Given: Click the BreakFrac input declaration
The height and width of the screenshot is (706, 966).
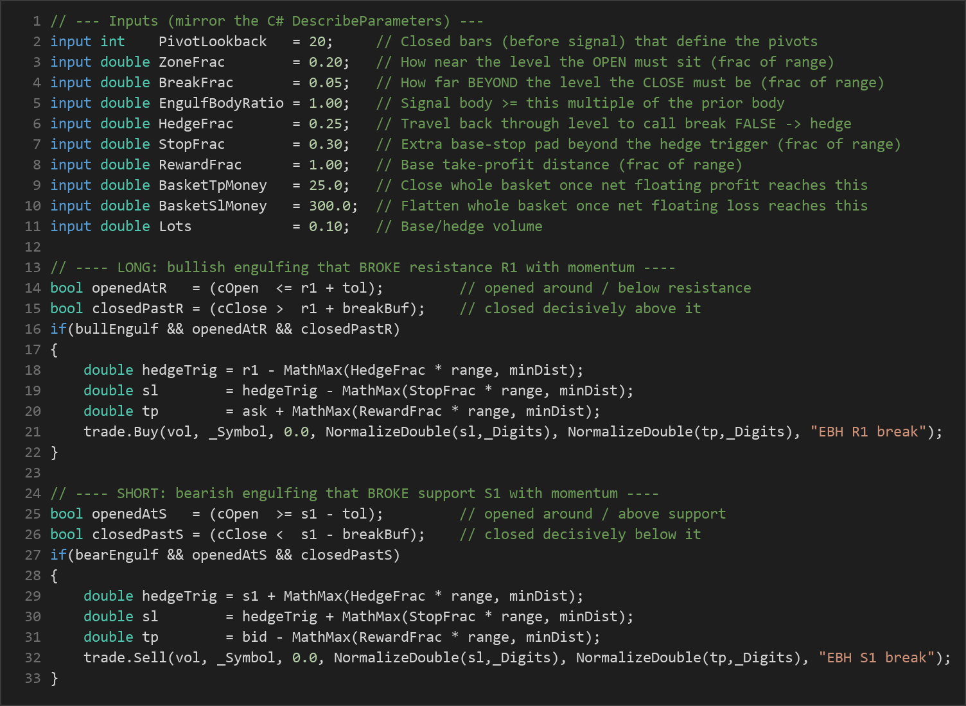Looking at the screenshot, I should (200, 83).
